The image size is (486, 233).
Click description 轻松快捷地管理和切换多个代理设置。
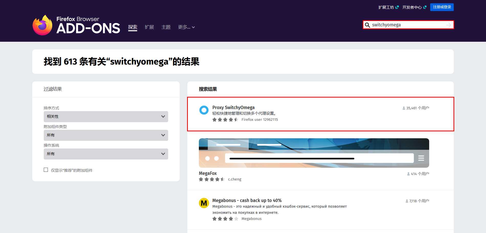pos(244,113)
